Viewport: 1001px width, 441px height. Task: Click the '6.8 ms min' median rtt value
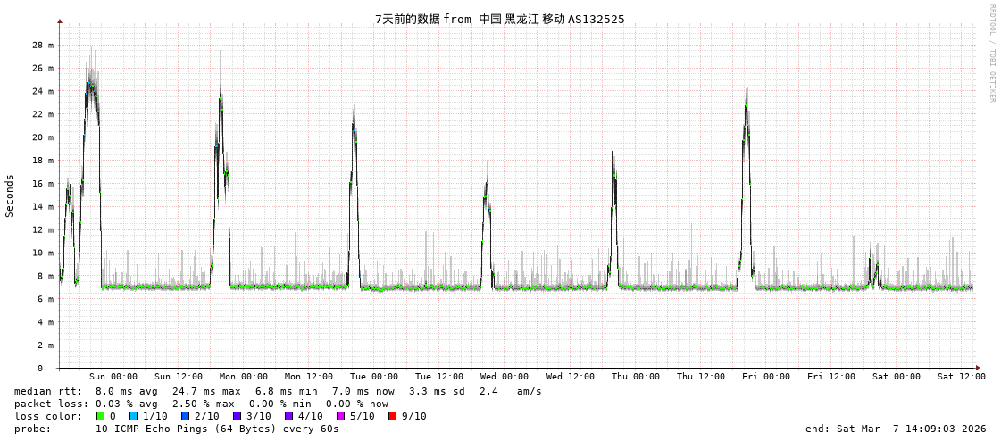click(x=287, y=391)
